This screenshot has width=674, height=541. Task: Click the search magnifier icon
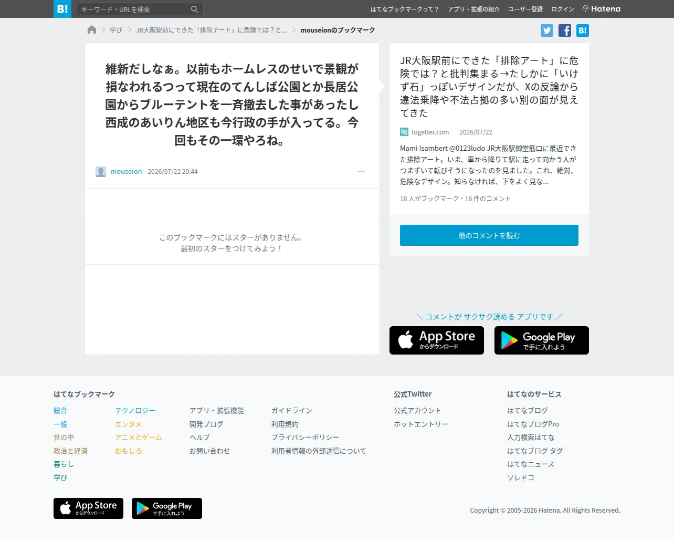[x=195, y=9]
